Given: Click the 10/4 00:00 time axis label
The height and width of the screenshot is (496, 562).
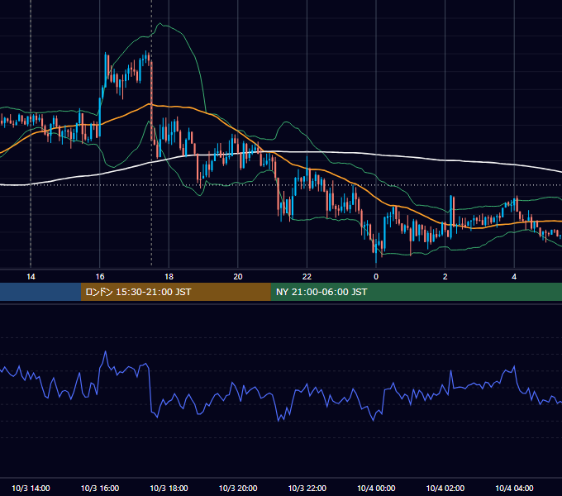Looking at the screenshot, I should tap(376, 488).
